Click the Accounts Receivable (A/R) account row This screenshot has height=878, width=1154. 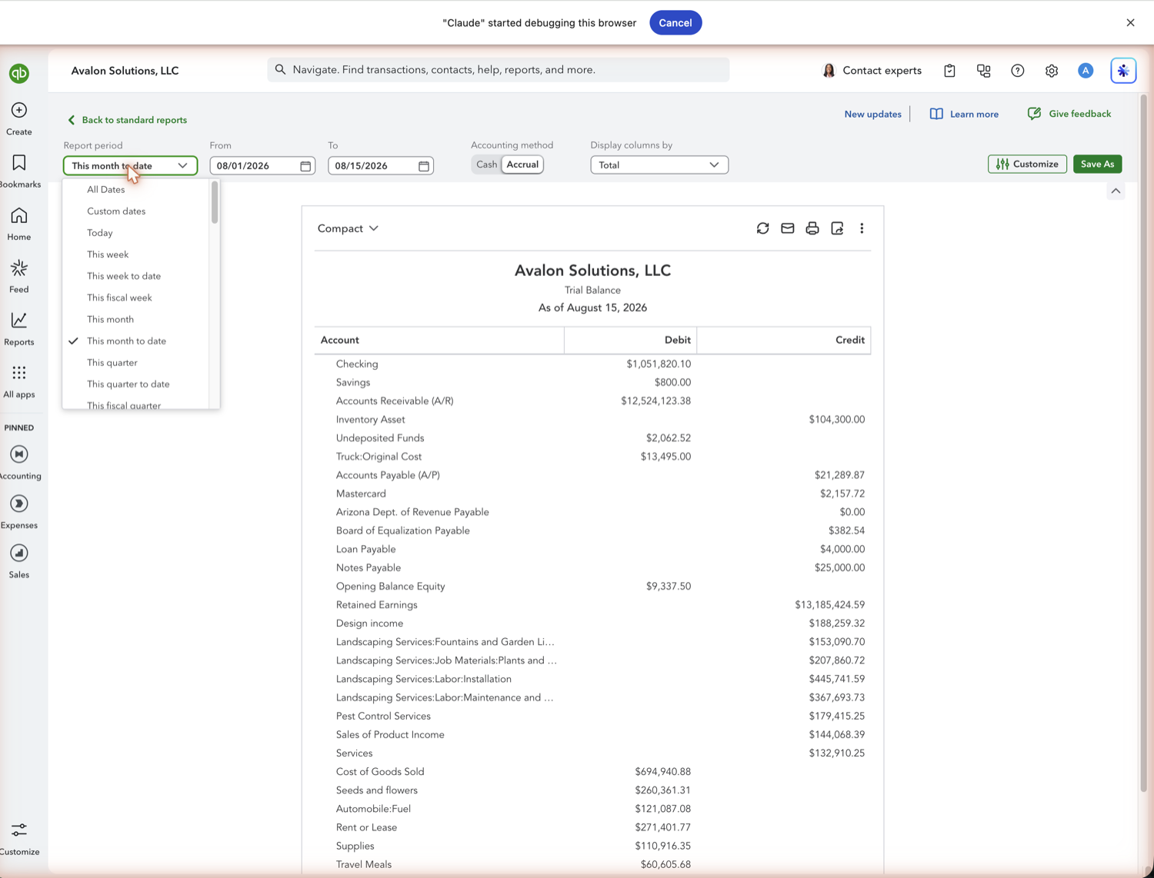tap(592, 401)
